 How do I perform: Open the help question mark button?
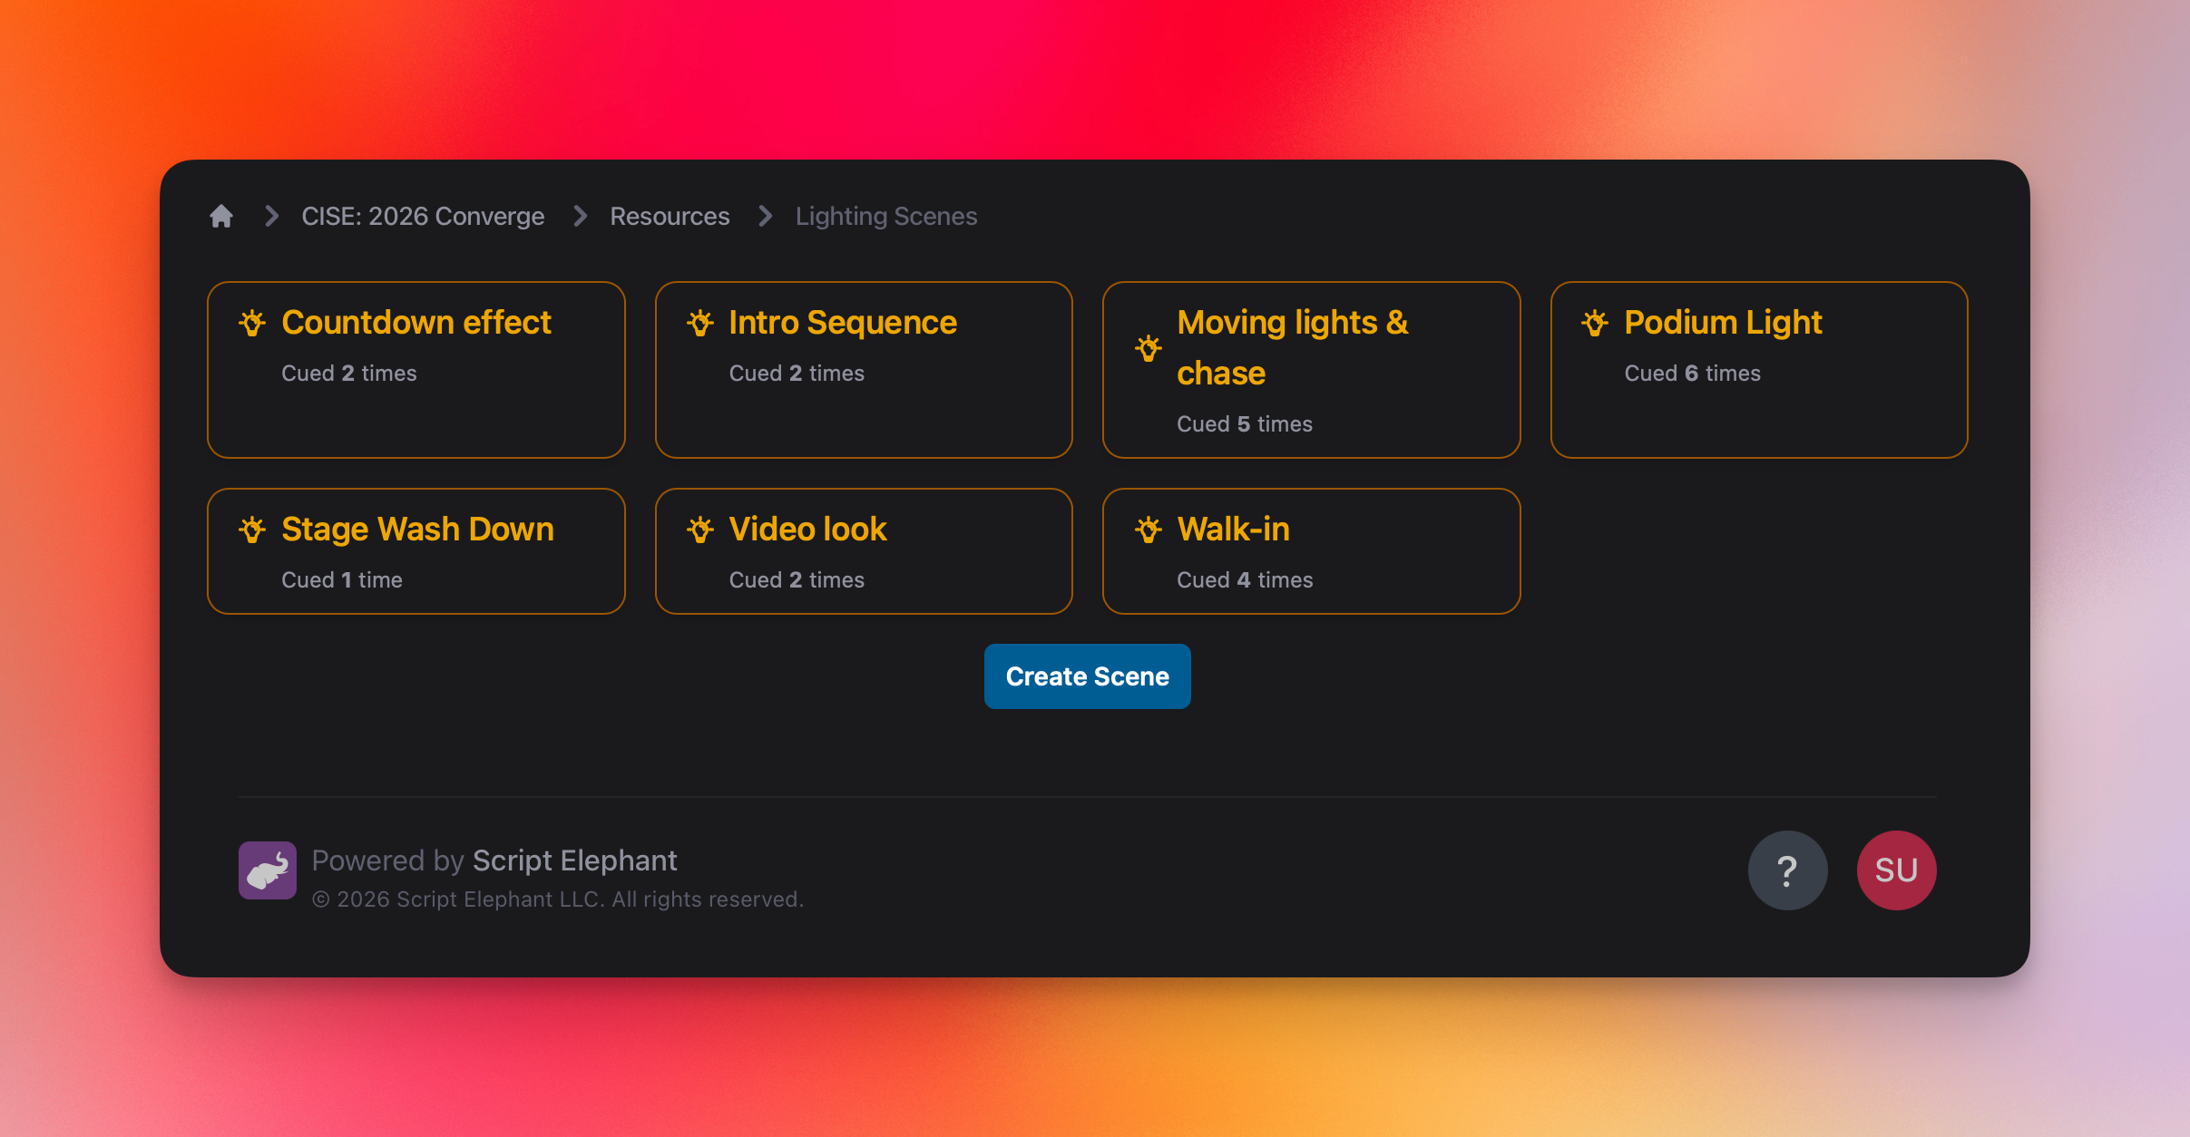coord(1787,870)
